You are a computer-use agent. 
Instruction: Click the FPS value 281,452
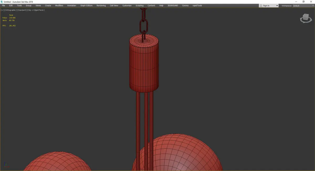point(12,26)
